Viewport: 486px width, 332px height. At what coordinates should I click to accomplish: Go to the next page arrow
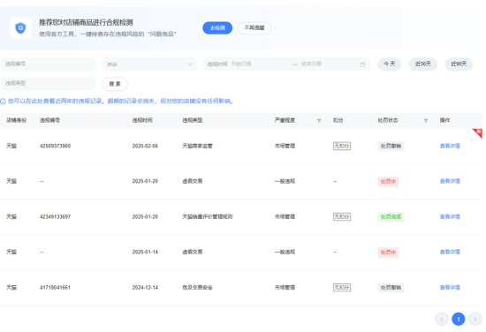(x=475, y=320)
